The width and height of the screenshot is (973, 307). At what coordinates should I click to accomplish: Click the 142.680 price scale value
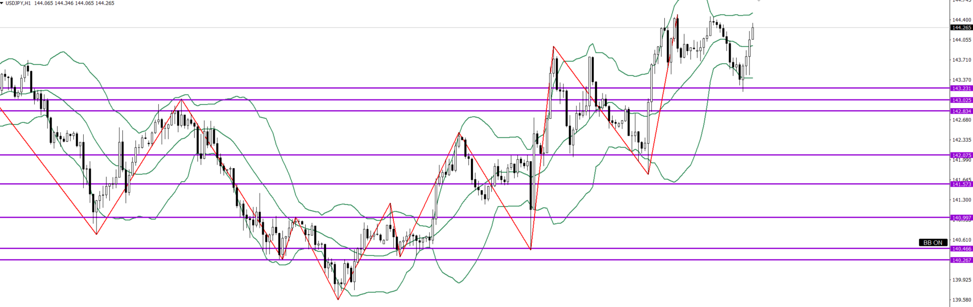[961, 120]
